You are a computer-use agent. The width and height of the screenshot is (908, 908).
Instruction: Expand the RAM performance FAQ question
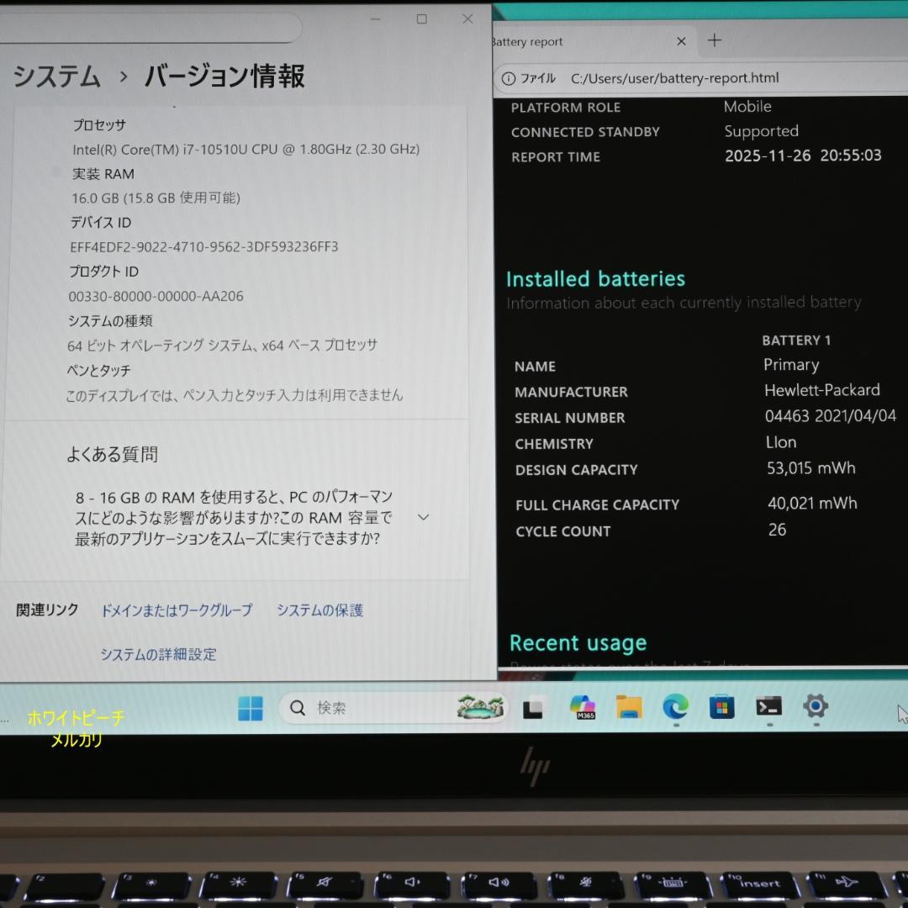pyautogui.click(x=423, y=516)
